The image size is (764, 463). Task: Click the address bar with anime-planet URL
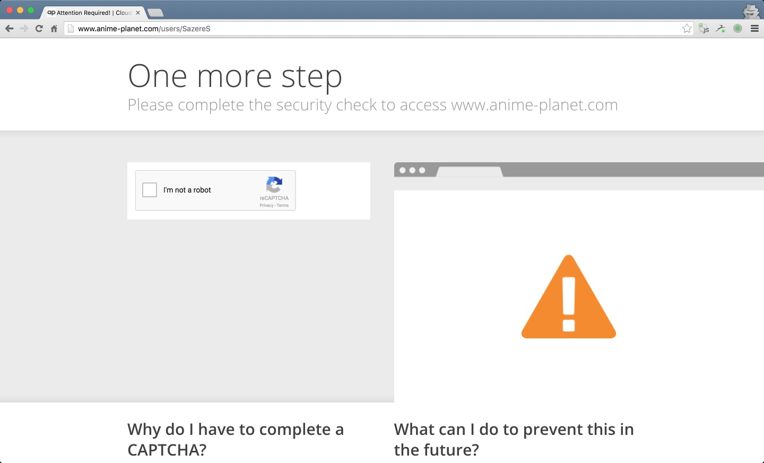[379, 29]
